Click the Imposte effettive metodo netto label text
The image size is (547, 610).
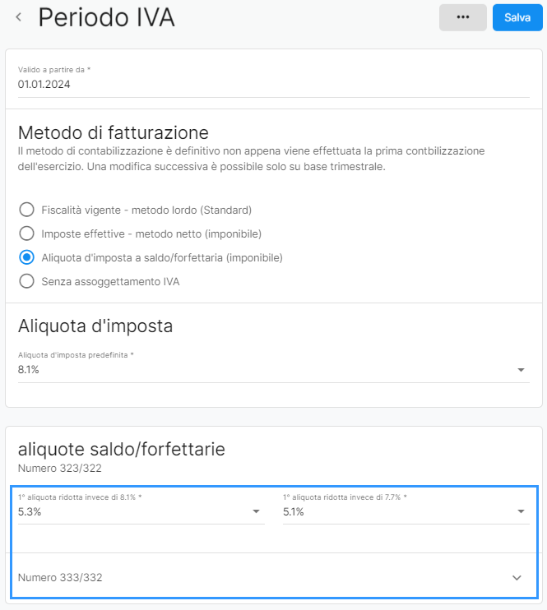pos(151,233)
